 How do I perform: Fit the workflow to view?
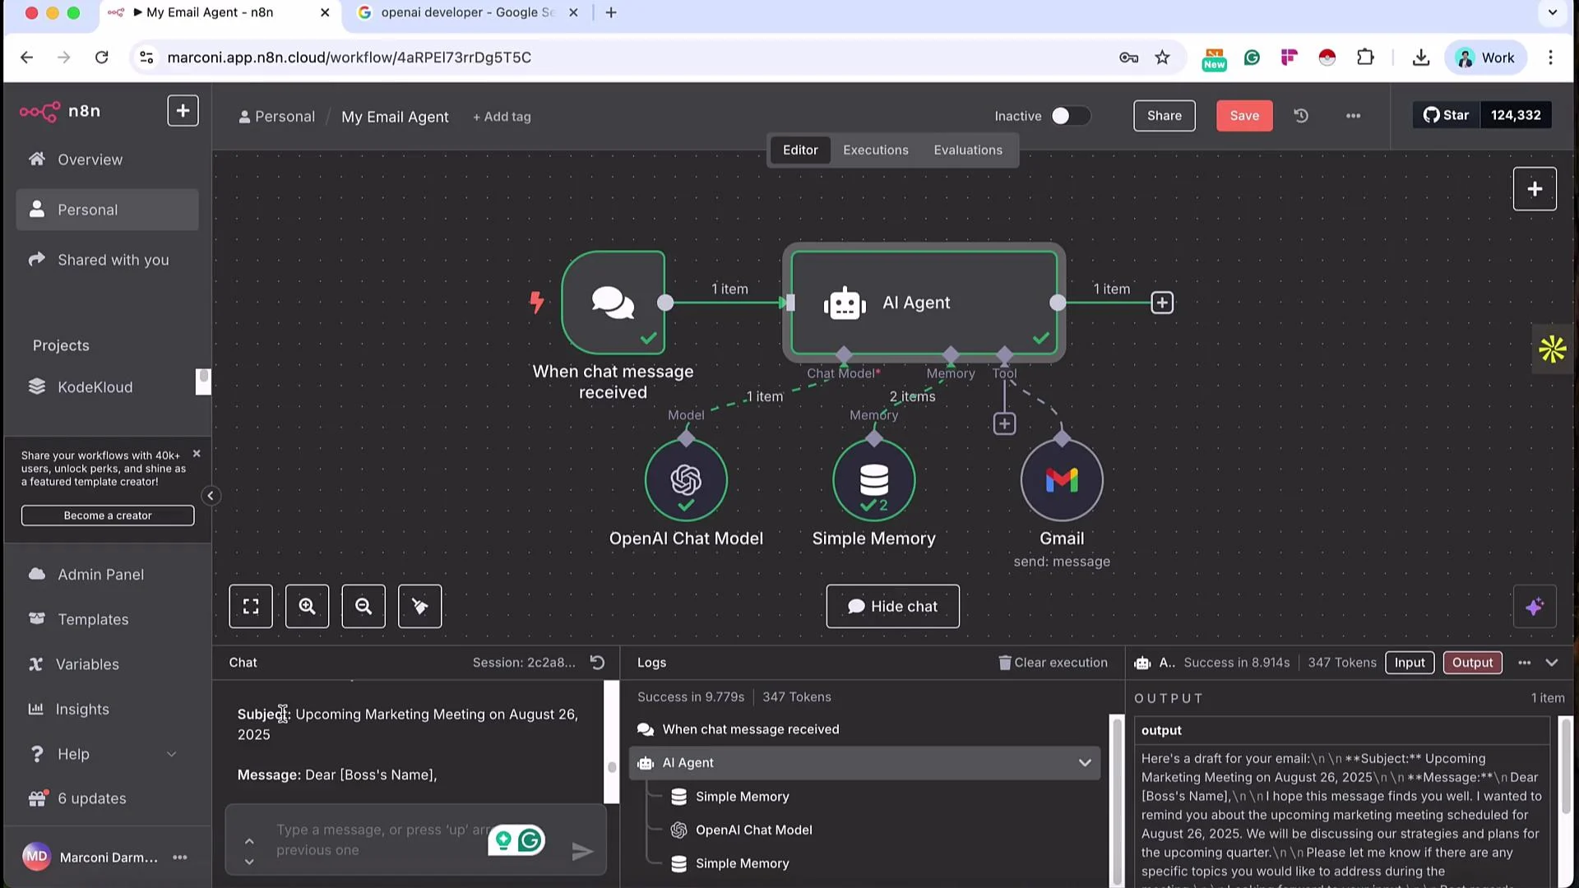(251, 607)
